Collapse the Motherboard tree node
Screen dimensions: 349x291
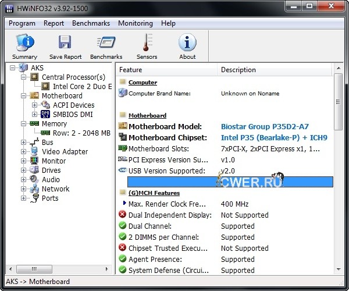pyautogui.click(x=24, y=96)
